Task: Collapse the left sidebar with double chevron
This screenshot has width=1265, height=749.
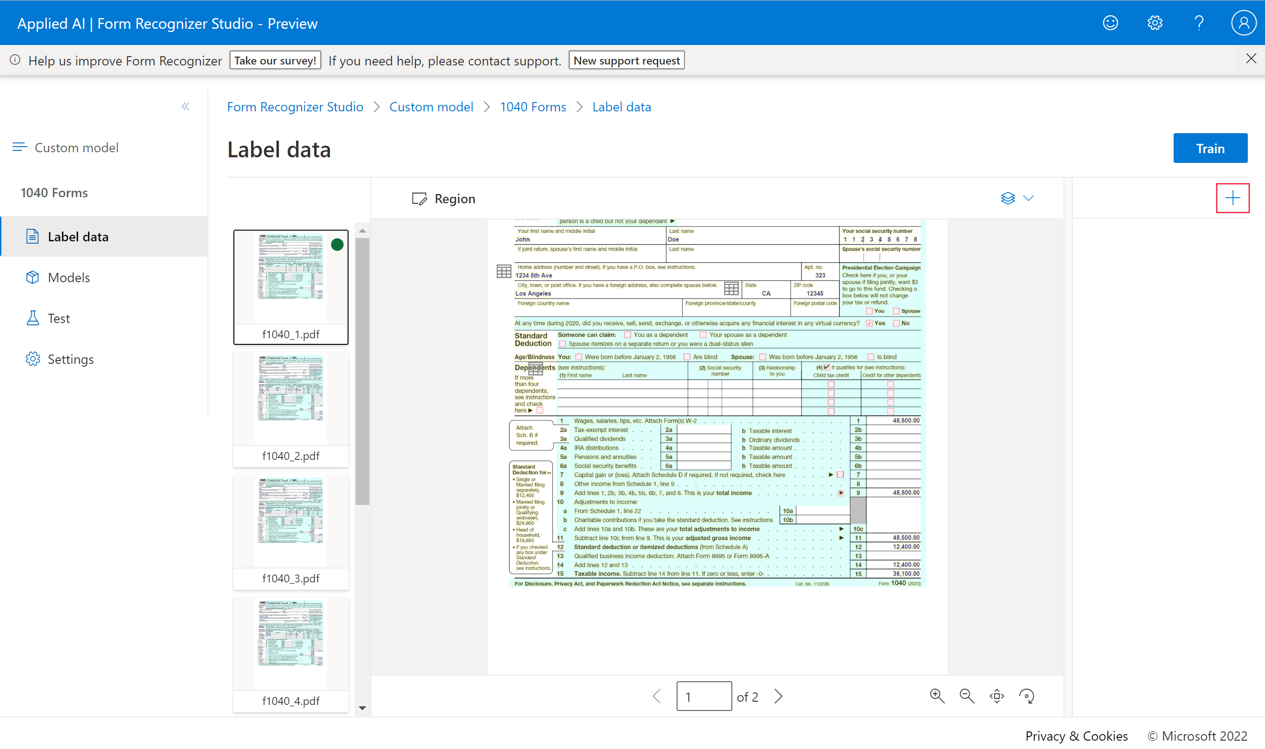Action: point(185,106)
